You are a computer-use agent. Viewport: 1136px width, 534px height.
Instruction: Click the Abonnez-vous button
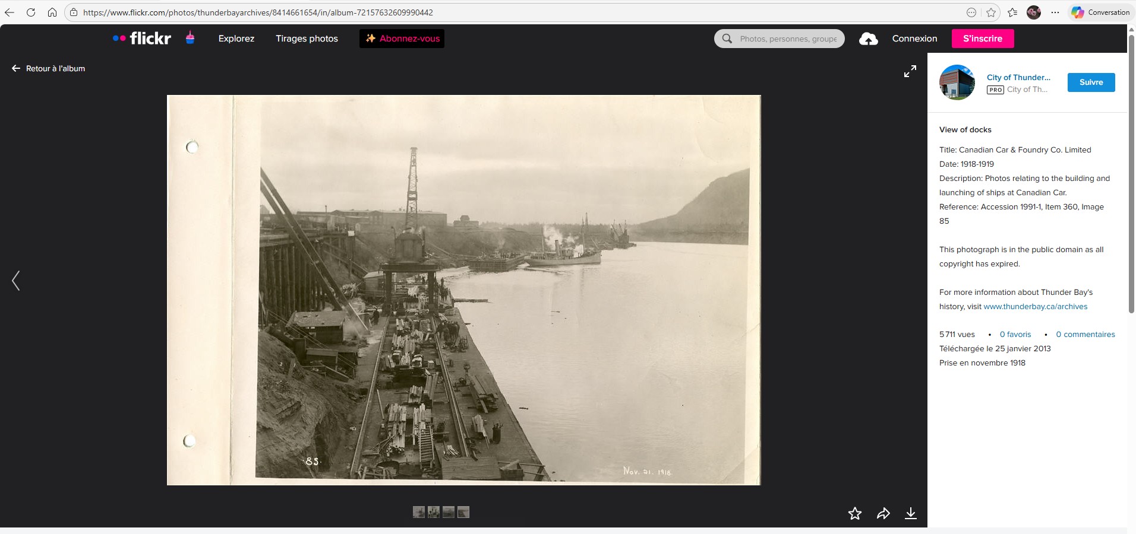click(x=402, y=39)
